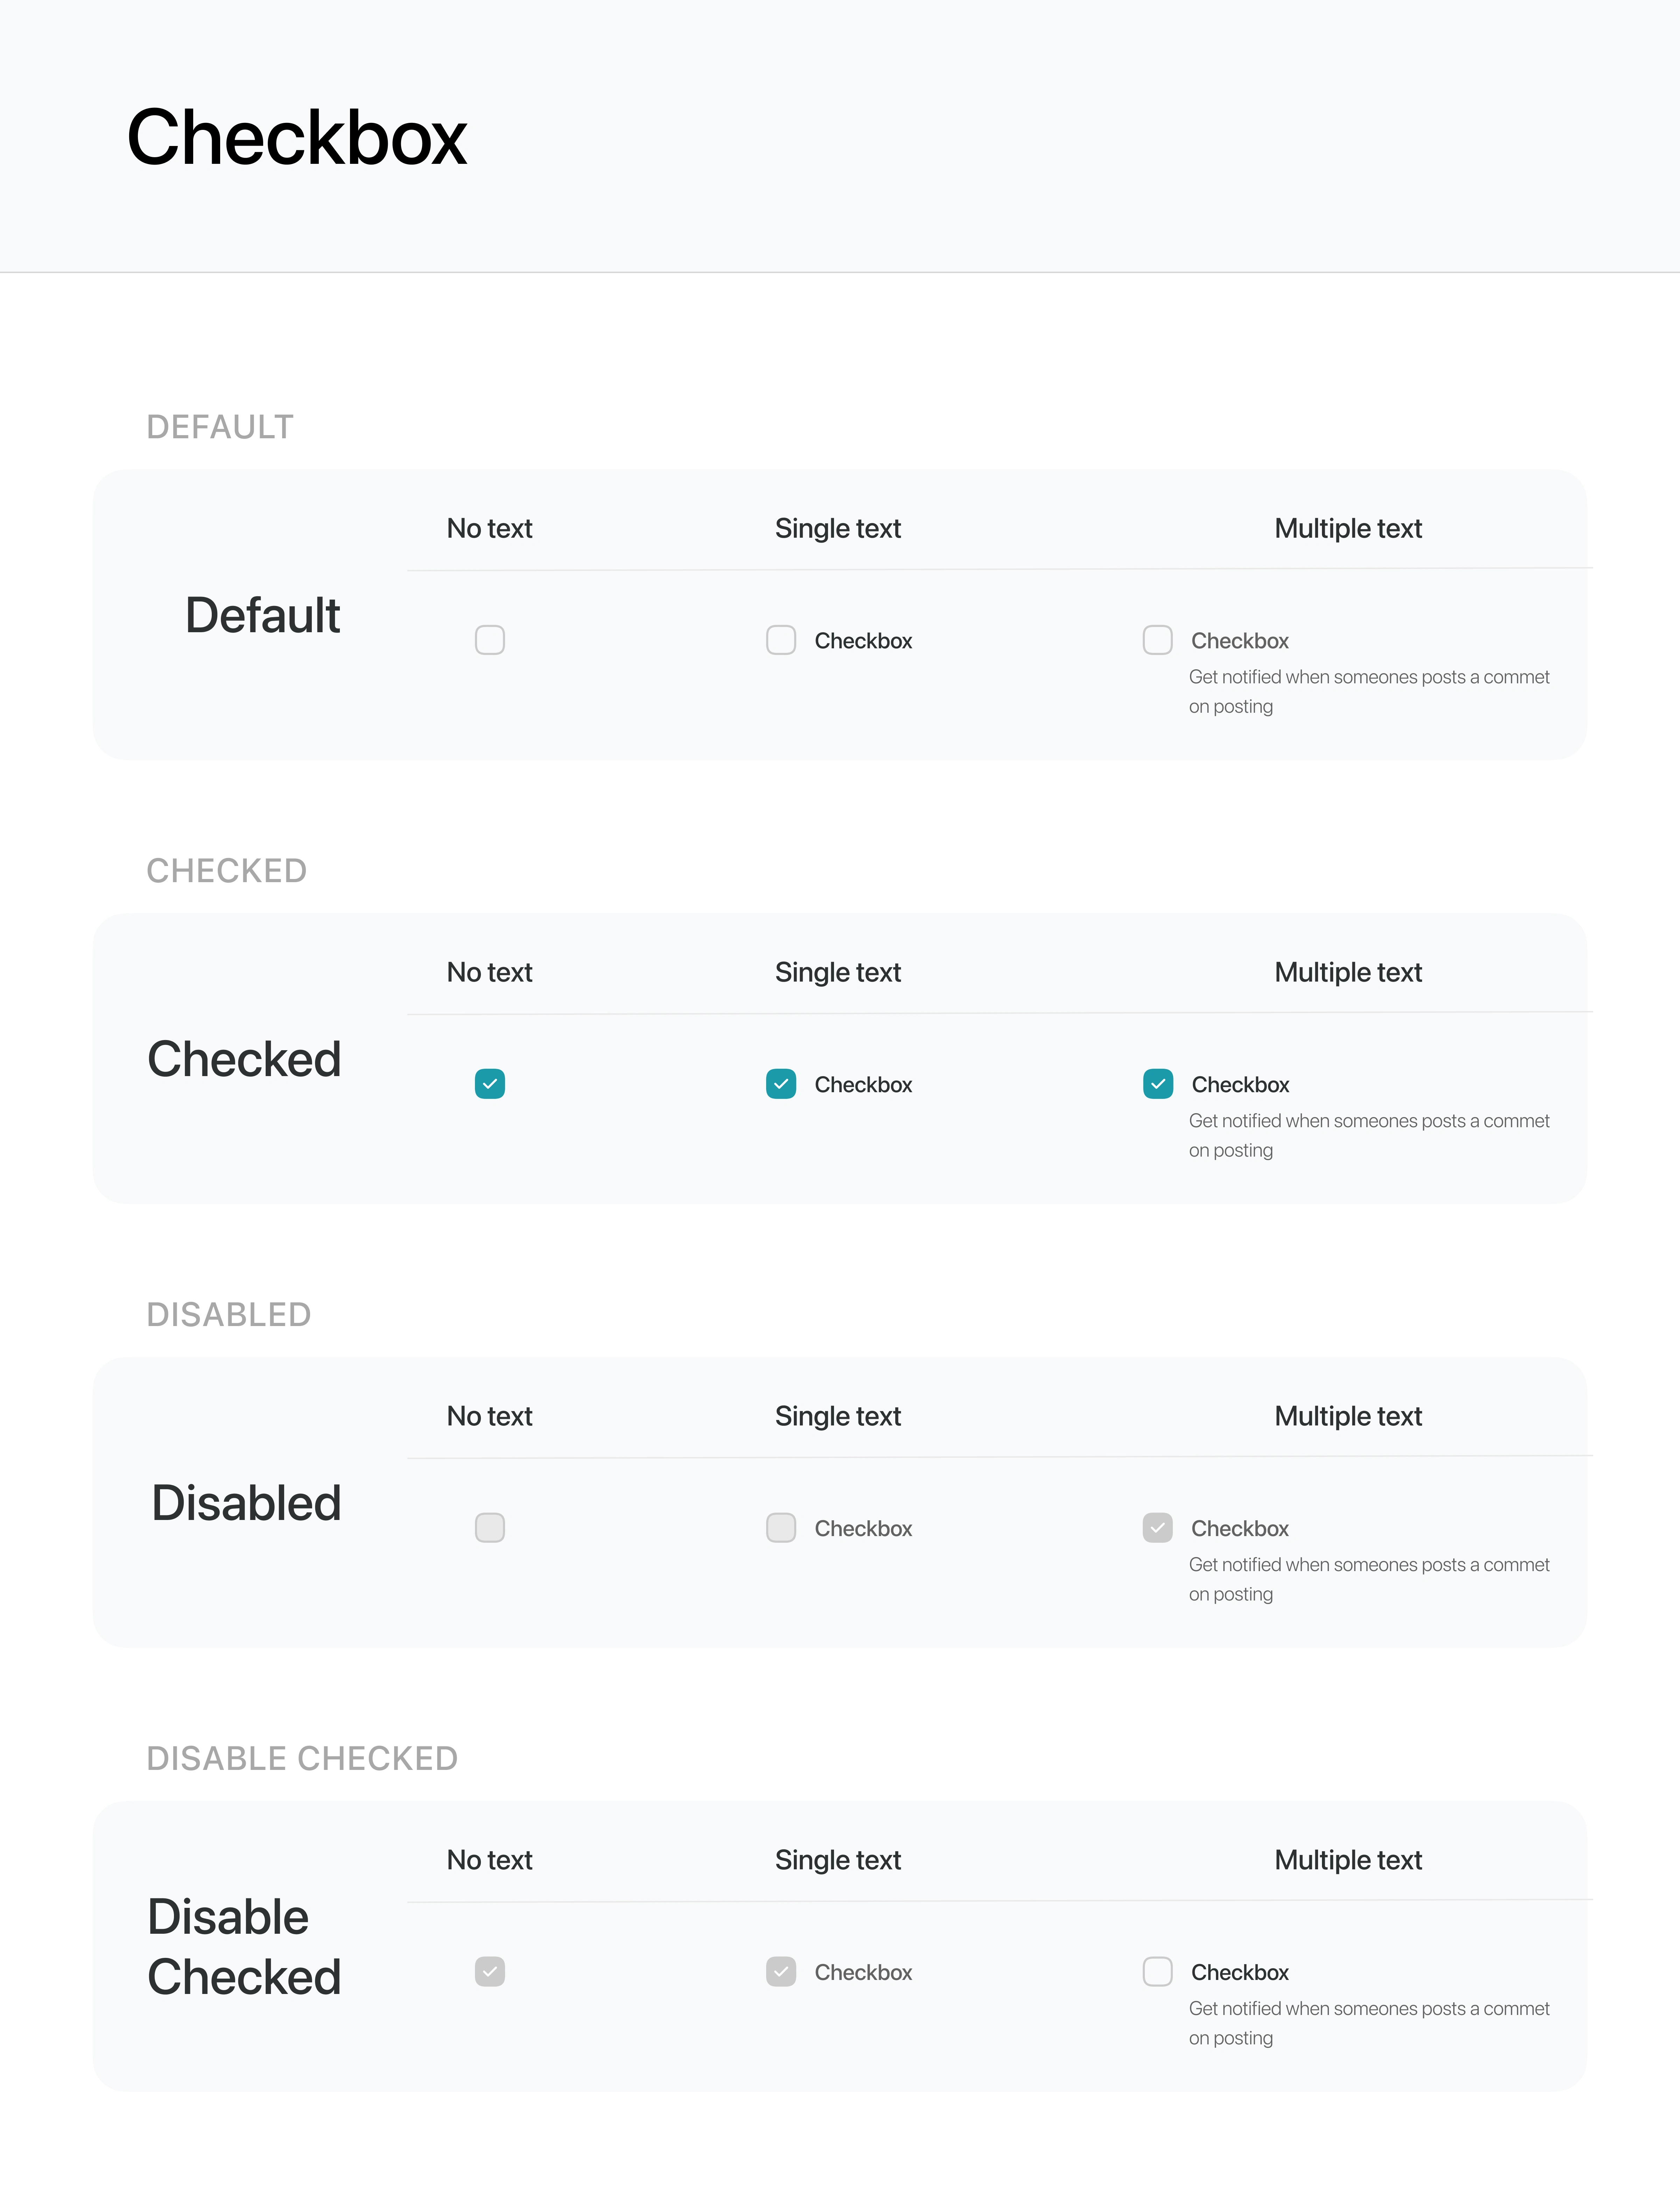
Task: Uncheck the Checked single text checkbox
Action: (781, 1084)
